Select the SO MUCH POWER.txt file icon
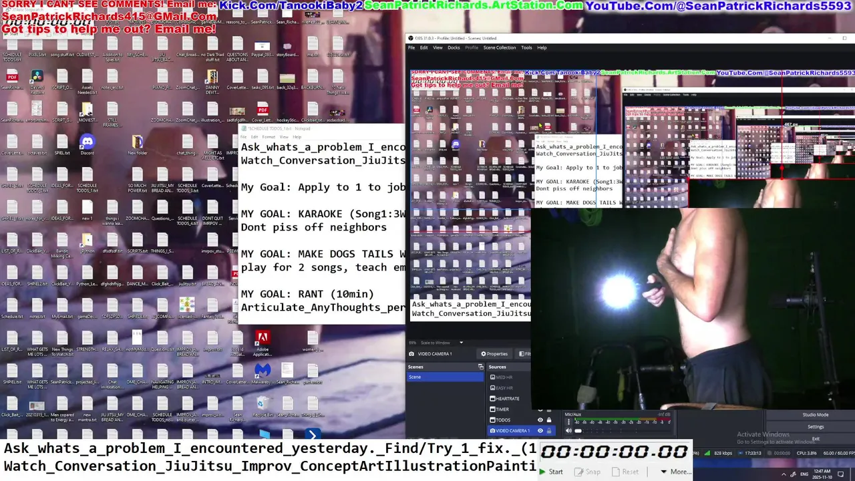Viewport: 855px width, 481px height. click(137, 179)
